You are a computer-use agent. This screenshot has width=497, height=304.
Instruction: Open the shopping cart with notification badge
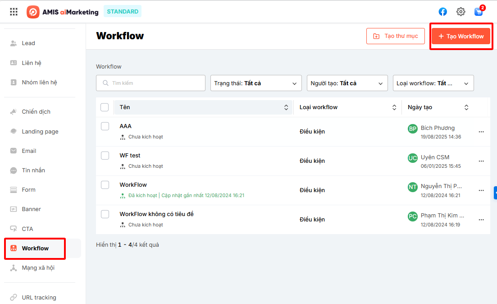[479, 12]
